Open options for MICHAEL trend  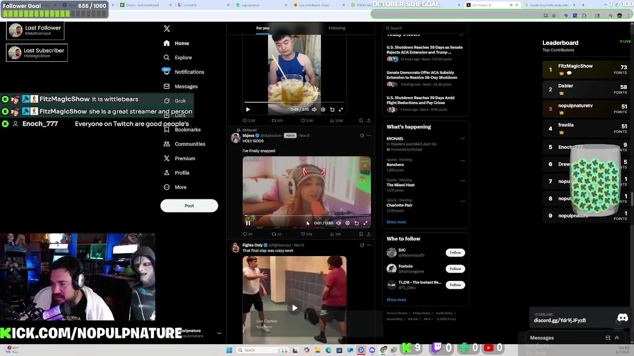(463, 139)
